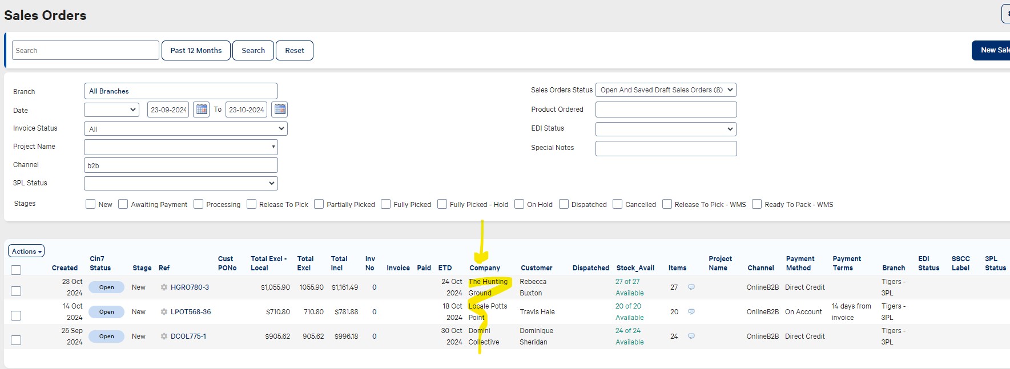Click gear icon beside LPOT568-36
1010x369 pixels.
click(164, 312)
